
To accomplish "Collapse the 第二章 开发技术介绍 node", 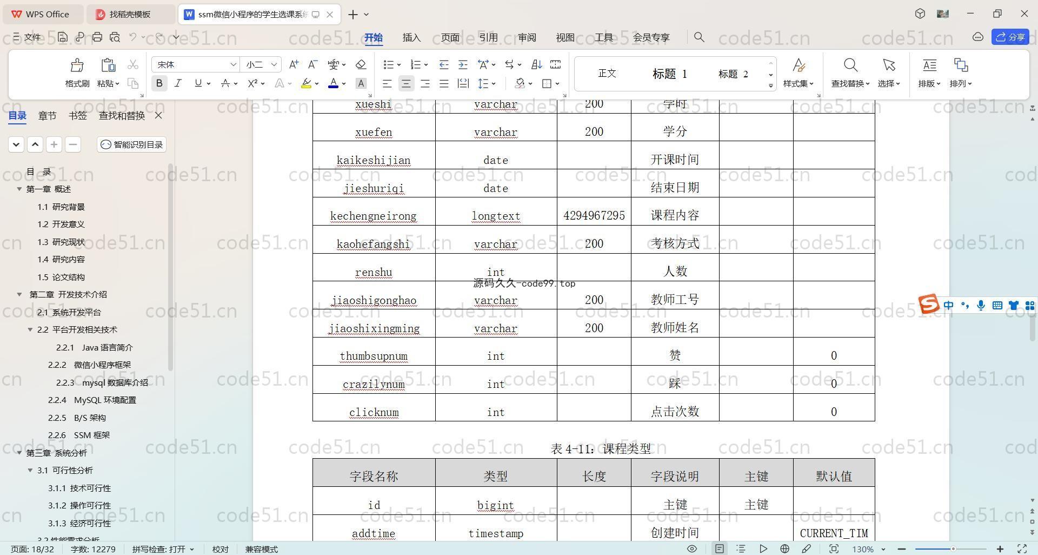I will coord(19,294).
